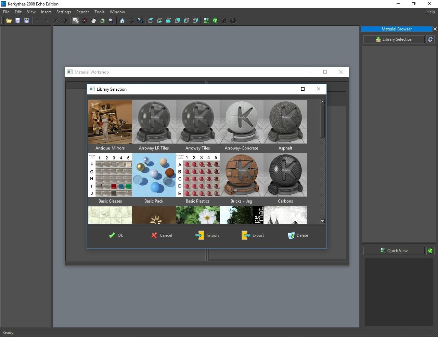Click the Save image icon with color disk
438x337 pixels.
pos(27,21)
